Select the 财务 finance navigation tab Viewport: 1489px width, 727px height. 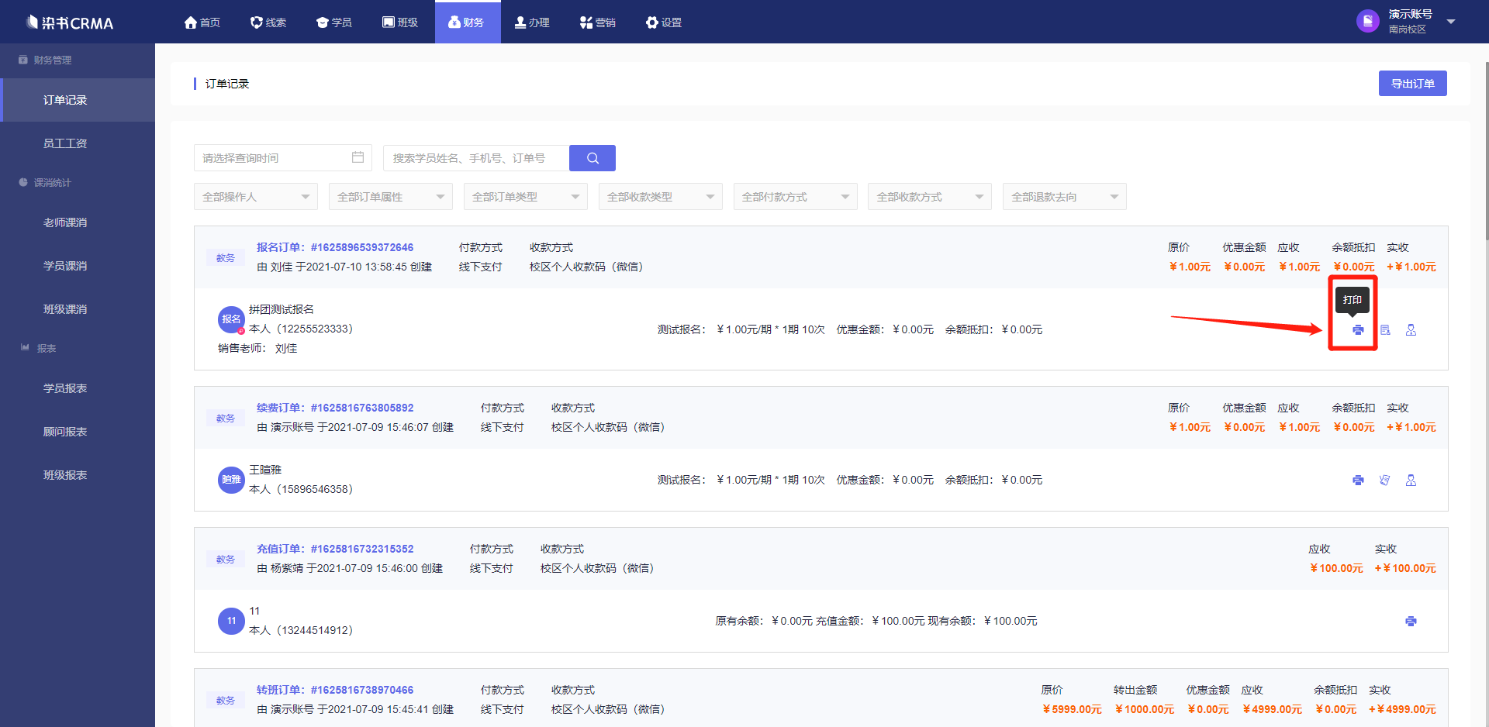click(x=468, y=22)
